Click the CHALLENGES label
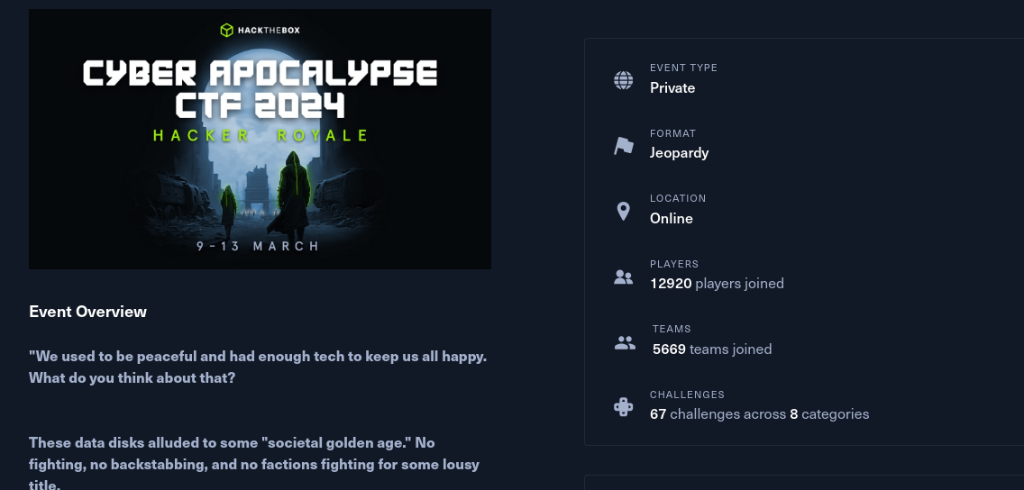The width and height of the screenshot is (1024, 490). 687,395
